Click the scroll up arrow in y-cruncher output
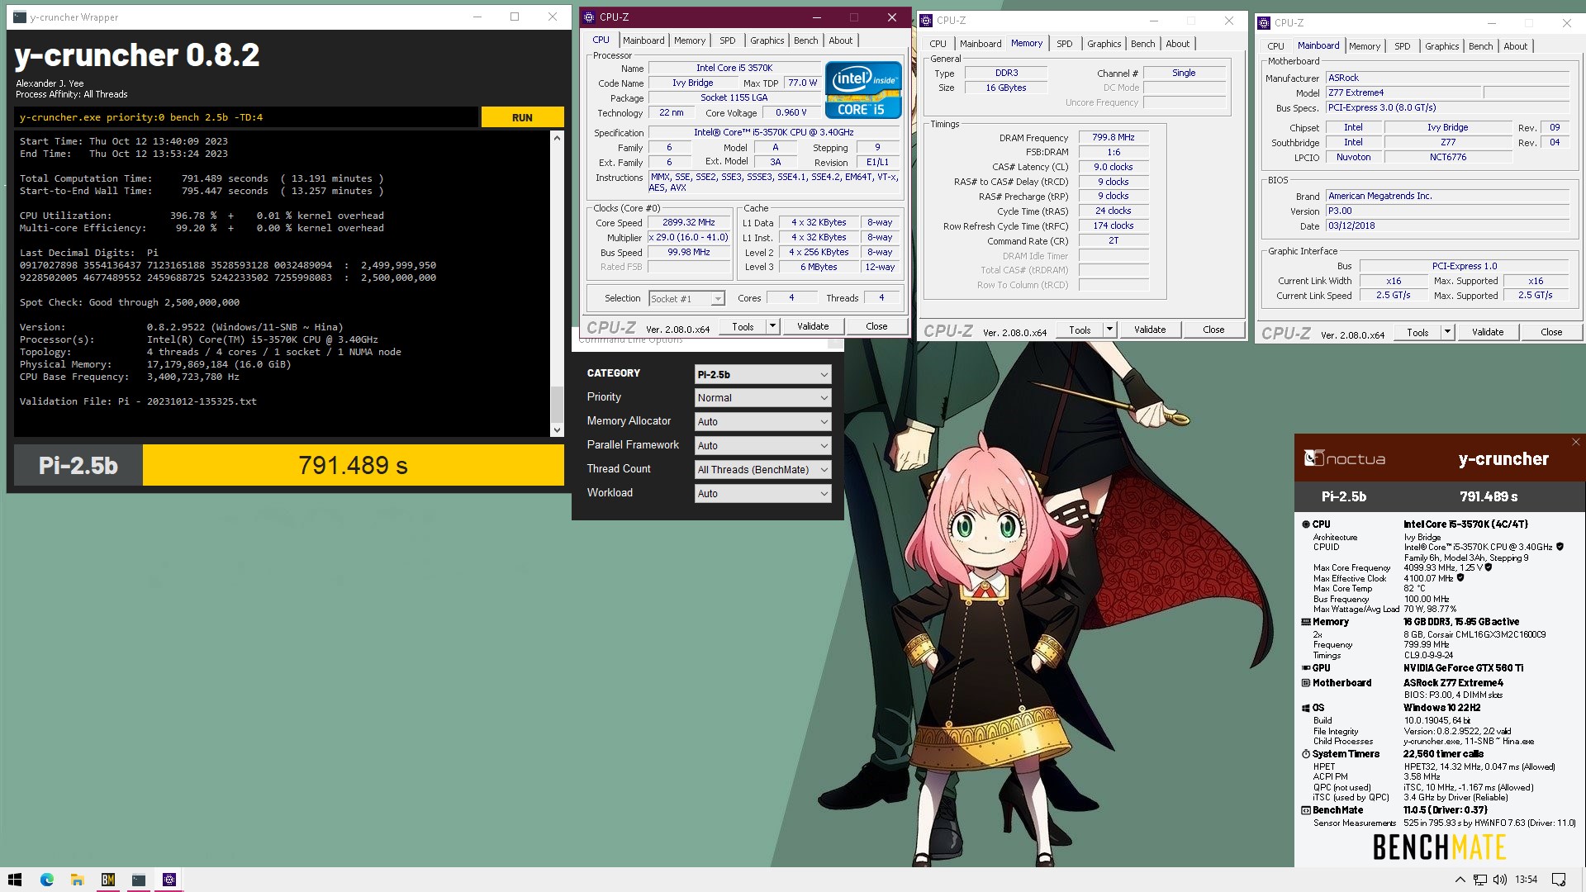The width and height of the screenshot is (1586, 892). 557,138
